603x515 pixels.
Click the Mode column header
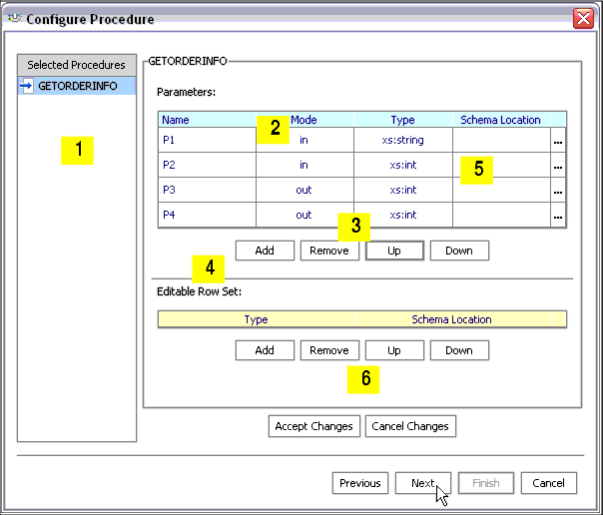pos(304,120)
